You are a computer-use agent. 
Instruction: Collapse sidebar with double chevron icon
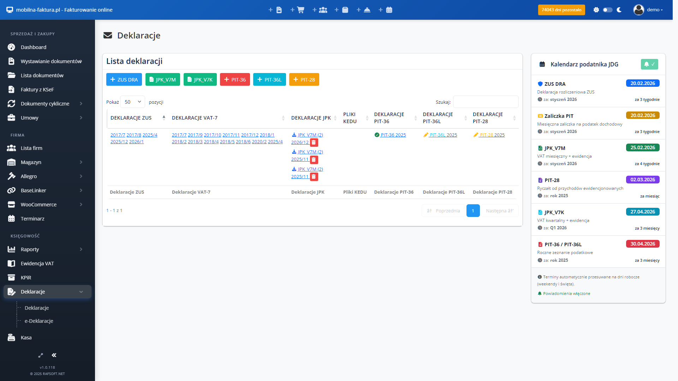54,355
